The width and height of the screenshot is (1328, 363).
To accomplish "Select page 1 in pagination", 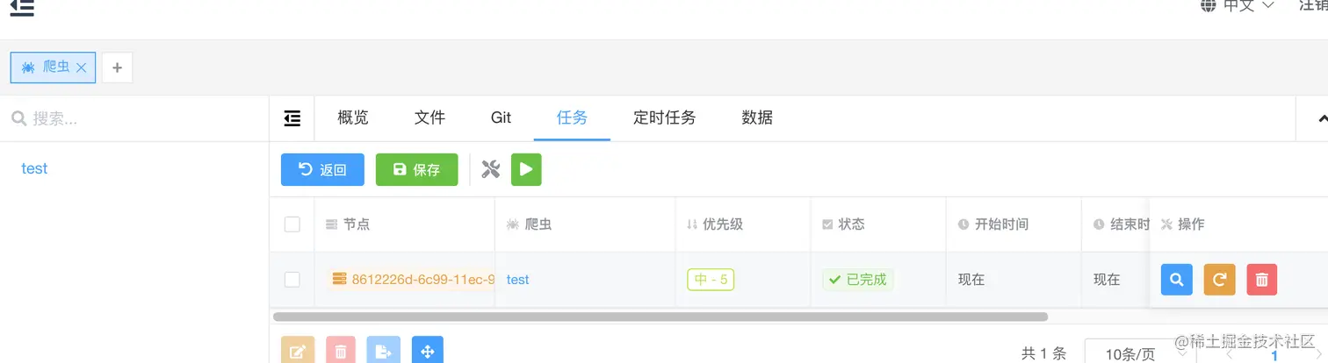I will (1274, 354).
